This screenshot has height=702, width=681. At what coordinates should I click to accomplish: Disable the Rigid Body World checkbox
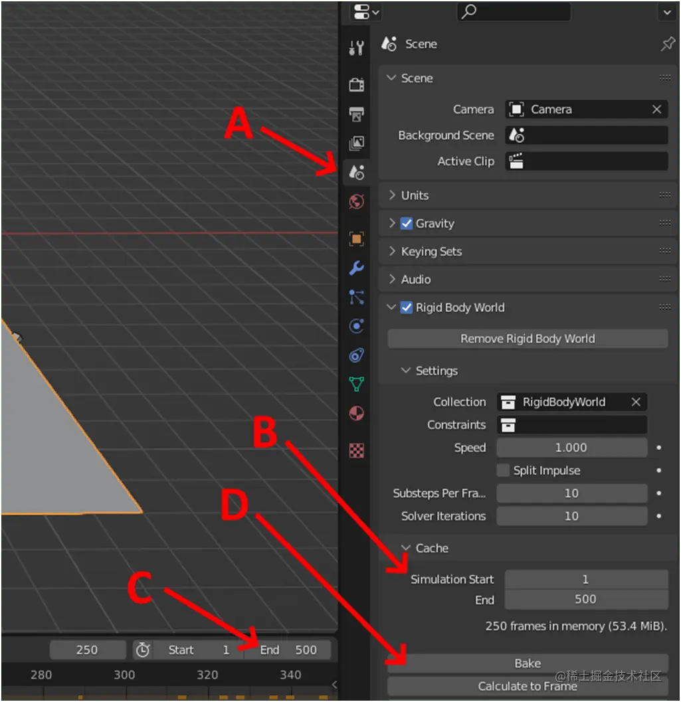pos(407,307)
